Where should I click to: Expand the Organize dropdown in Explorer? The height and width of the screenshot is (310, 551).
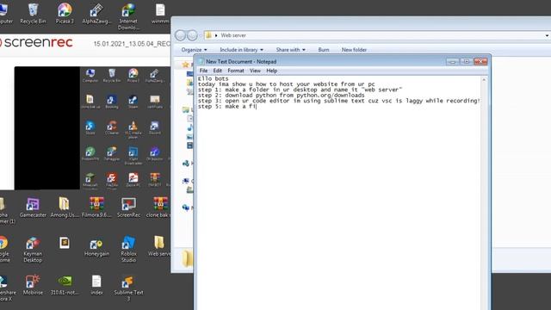[194, 50]
